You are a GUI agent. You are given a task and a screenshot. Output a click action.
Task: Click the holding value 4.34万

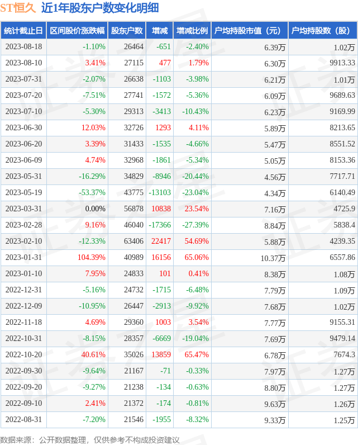[x=275, y=193]
